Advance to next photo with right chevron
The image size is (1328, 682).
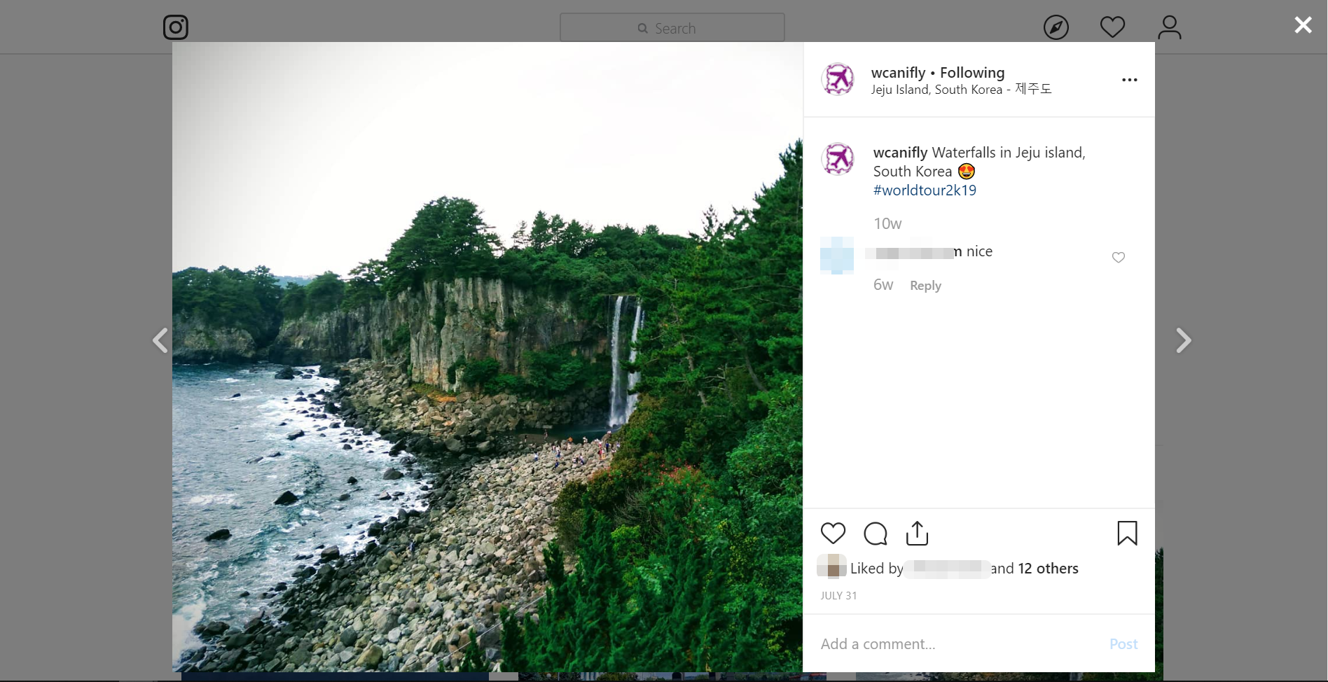(1184, 340)
